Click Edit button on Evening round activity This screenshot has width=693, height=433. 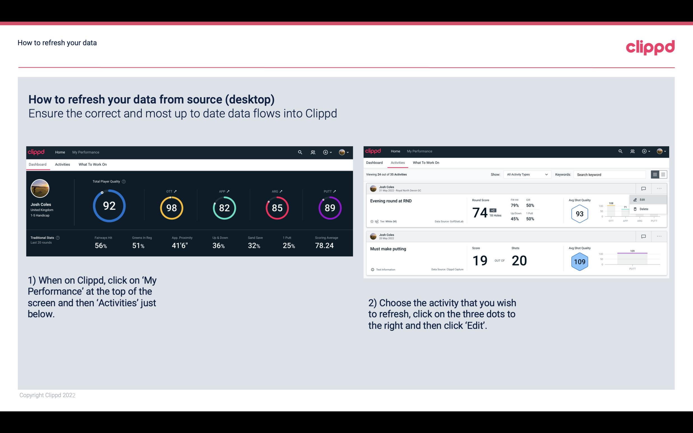coord(644,199)
